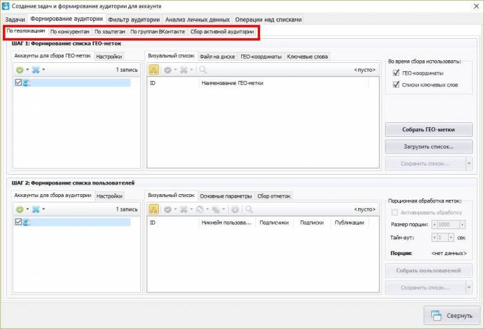The height and width of the screenshot is (329, 484).
Task: Click yellow highlighted icon in GEO-tags list toolbar
Action: (153, 70)
